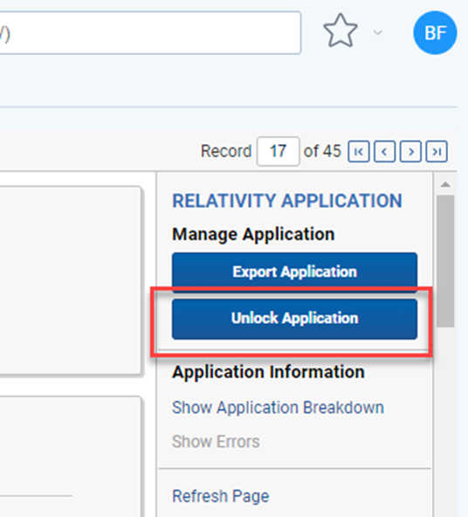The height and width of the screenshot is (517, 468).
Task: Click the Application Information section heading
Action: [x=268, y=372]
